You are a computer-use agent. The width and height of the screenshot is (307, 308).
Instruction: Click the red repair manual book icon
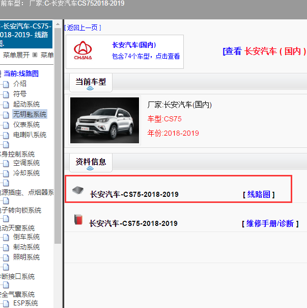(x=78, y=219)
